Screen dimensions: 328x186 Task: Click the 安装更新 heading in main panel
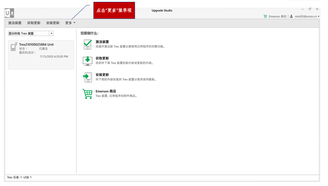point(102,75)
